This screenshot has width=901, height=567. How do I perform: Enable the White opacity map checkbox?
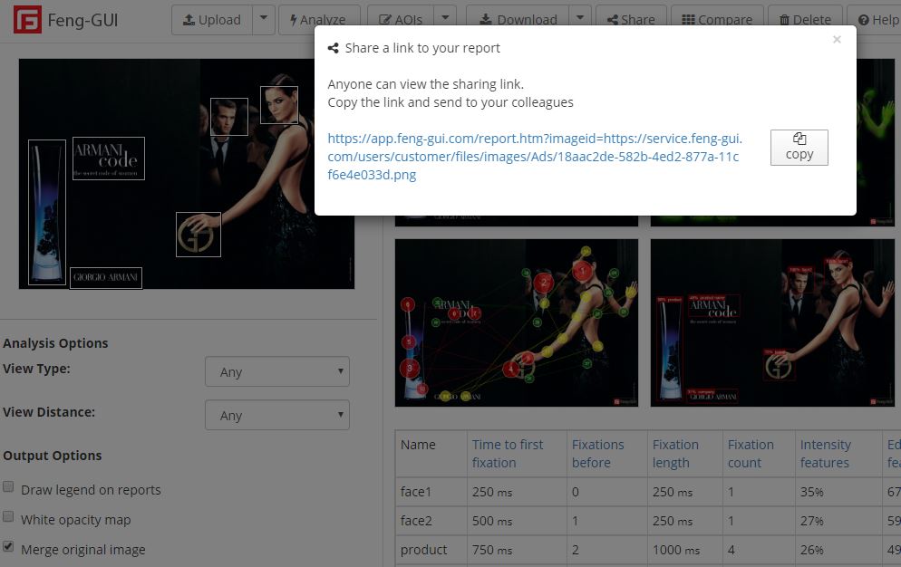coord(8,516)
